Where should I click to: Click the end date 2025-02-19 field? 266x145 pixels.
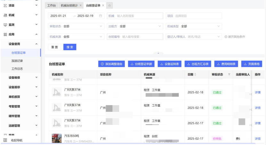85,16
